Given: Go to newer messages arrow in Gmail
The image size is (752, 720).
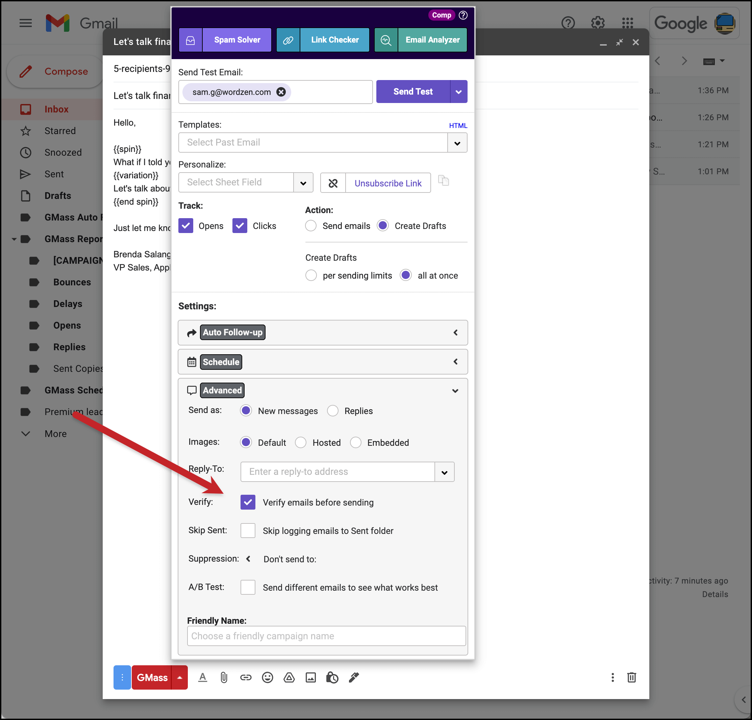Looking at the screenshot, I should tap(658, 61).
